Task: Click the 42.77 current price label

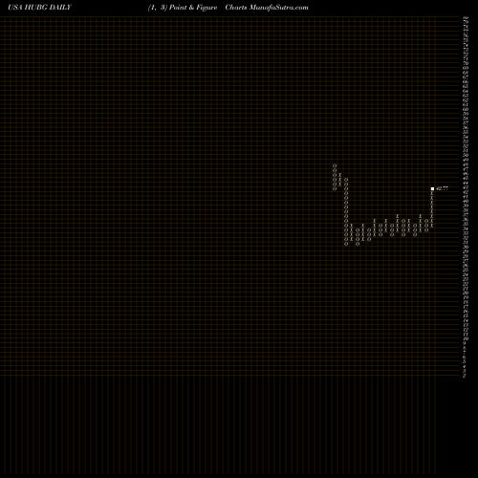Action: [442, 188]
